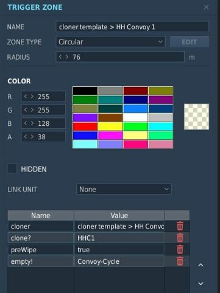The image size is (220, 293).
Task: Click the G value field showing 255
Action: (x=43, y=110)
